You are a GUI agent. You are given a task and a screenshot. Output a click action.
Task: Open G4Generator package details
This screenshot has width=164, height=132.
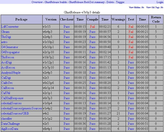click(x=10, y=47)
